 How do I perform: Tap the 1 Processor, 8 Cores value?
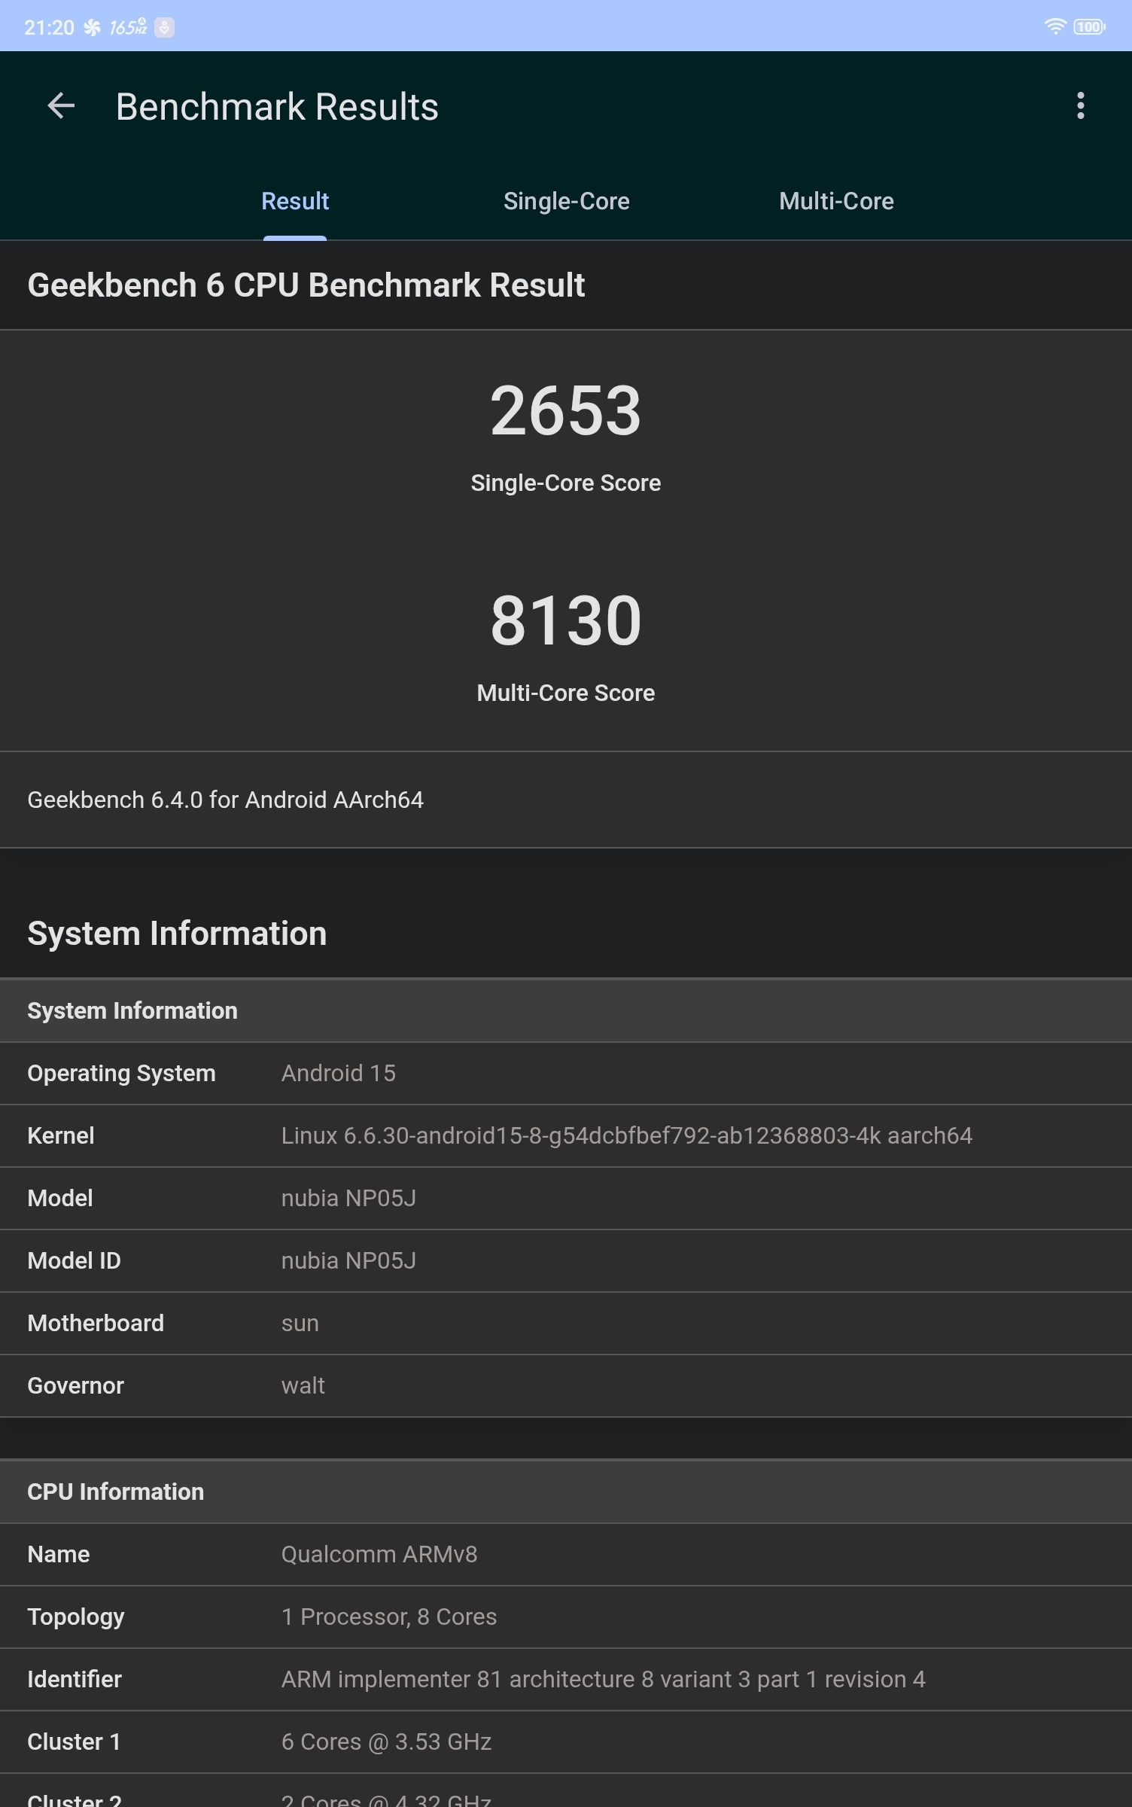coord(389,1617)
